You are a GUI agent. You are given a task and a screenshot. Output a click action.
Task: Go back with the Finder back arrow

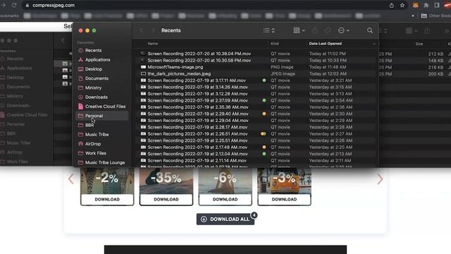[142, 30]
